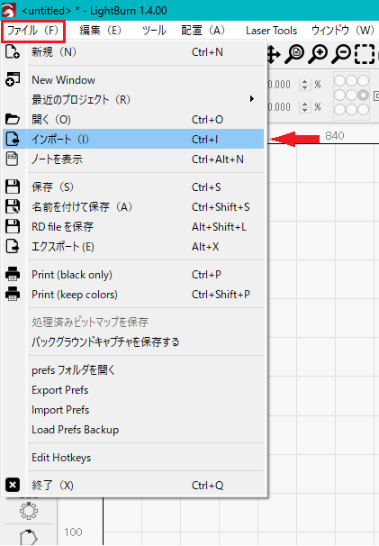Open the Laser Tools menu

(x=272, y=31)
